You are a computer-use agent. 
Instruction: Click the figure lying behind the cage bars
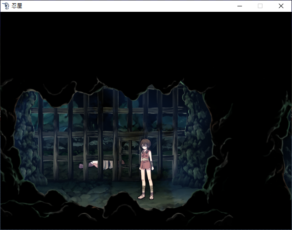(x=101, y=165)
